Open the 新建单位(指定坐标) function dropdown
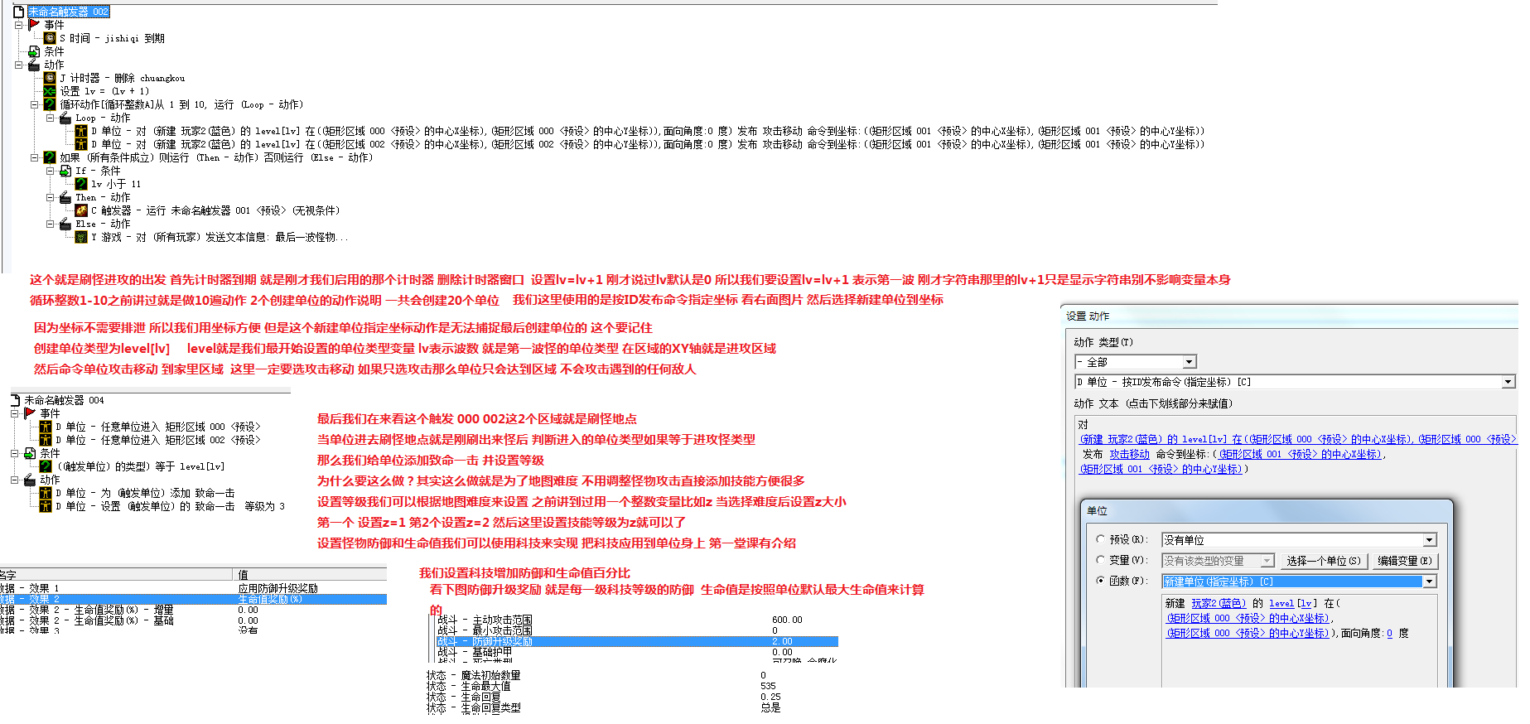The height and width of the screenshot is (724, 1530). (x=1429, y=582)
